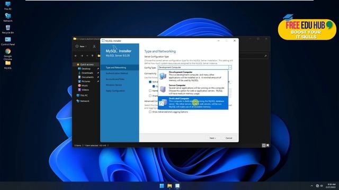Toggle the TCP/IP checkbox
Viewport: 339px width, 190px height.
pos(150,82)
